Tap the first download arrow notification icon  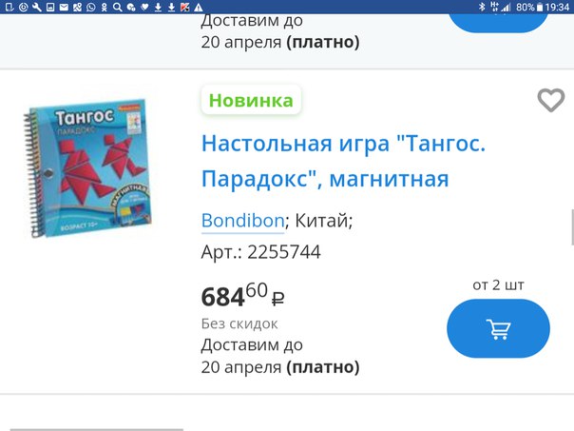[158, 7]
